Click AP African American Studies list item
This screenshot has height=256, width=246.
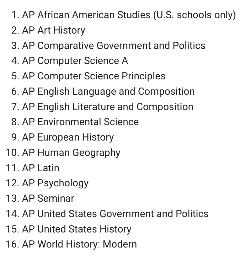click(x=129, y=15)
